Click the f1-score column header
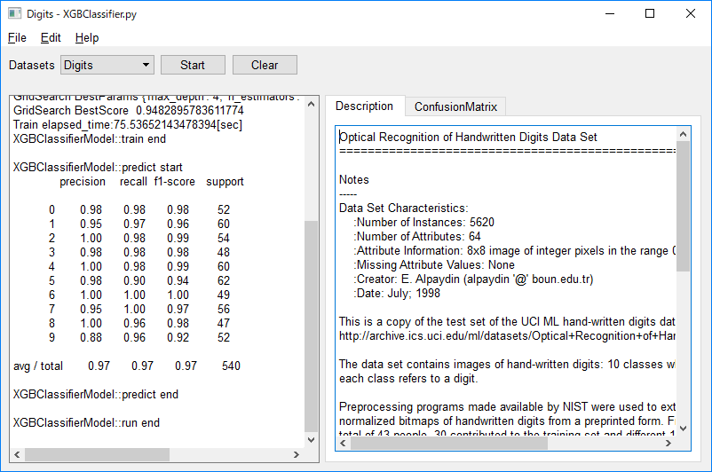The width and height of the screenshot is (712, 472). pyautogui.click(x=174, y=182)
